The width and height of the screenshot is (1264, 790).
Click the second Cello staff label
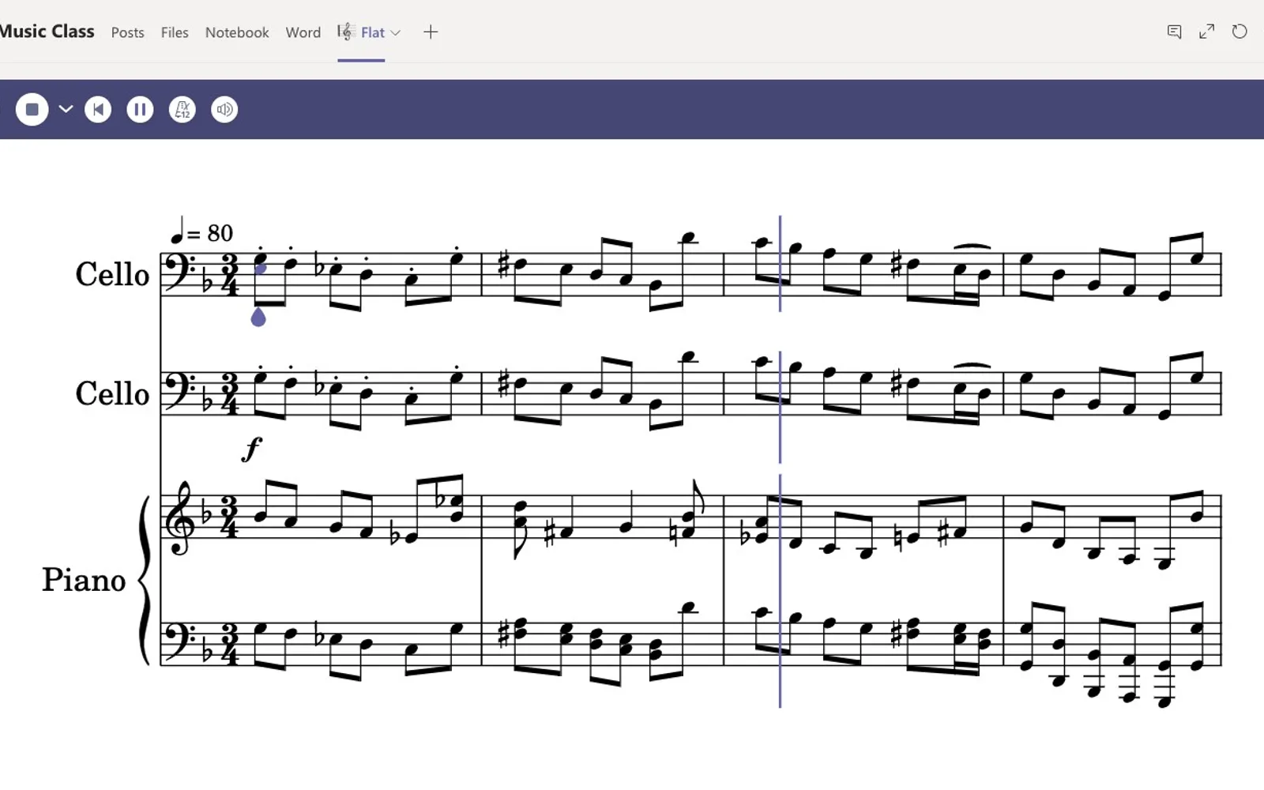click(x=112, y=393)
